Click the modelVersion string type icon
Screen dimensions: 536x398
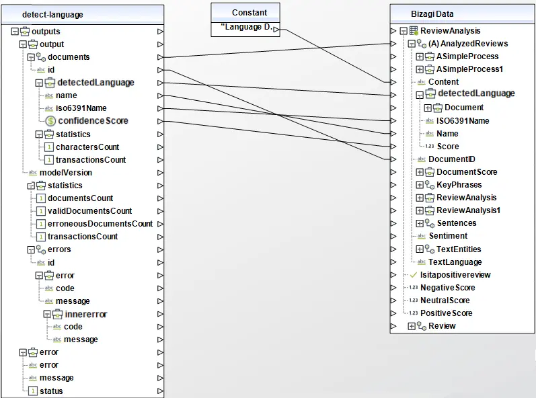pos(33,173)
